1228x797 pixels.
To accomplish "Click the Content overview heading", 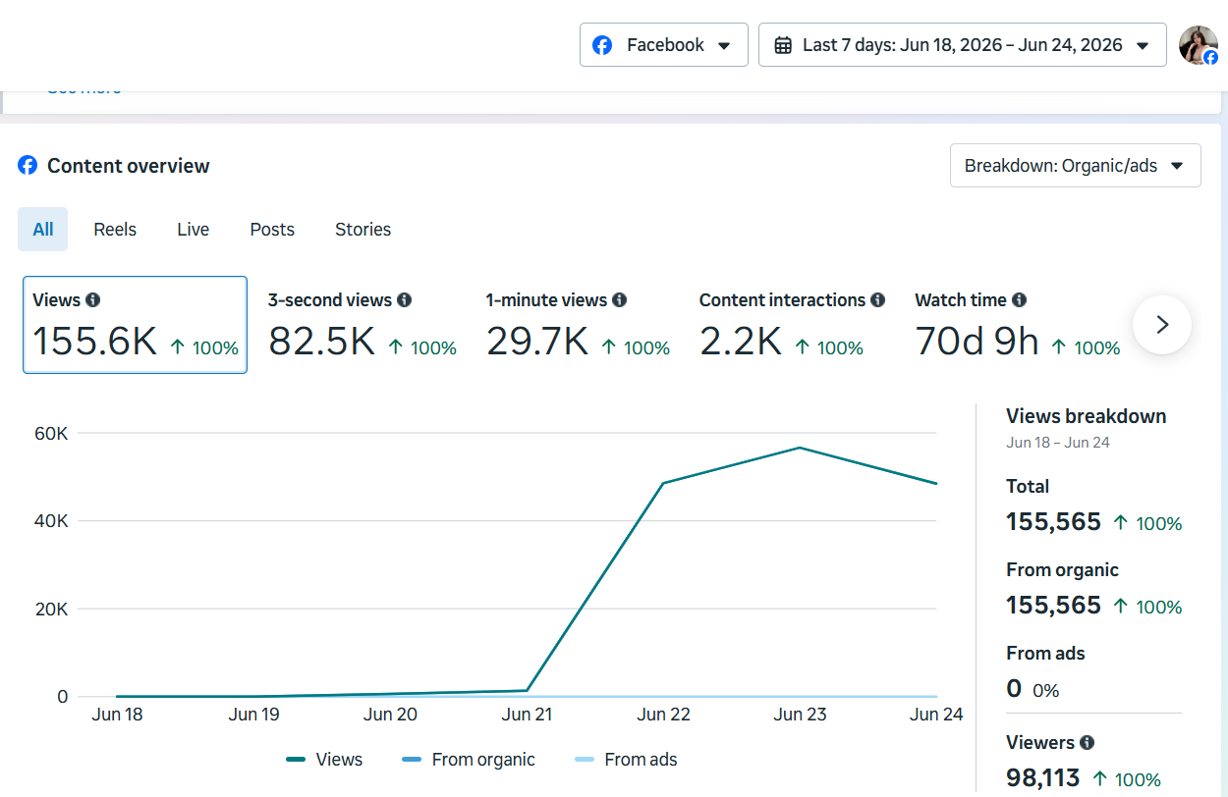I will tap(128, 166).
